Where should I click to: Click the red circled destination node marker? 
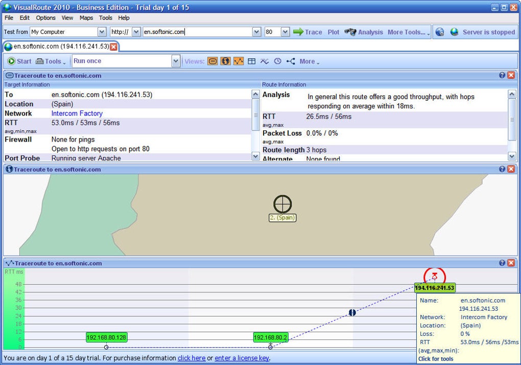[x=435, y=277]
